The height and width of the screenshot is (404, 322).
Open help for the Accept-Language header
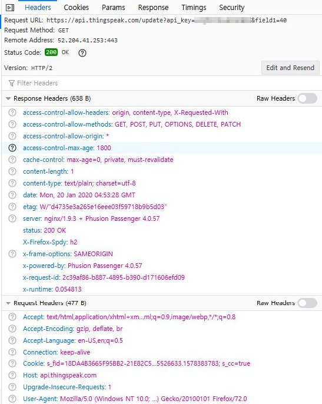pyautogui.click(x=12, y=340)
